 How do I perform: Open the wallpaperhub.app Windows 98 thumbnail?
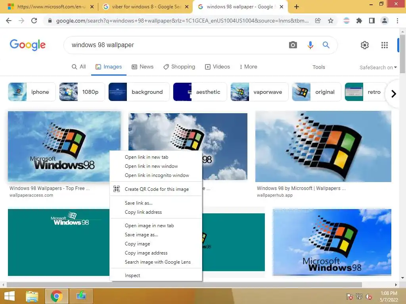tap(323, 146)
